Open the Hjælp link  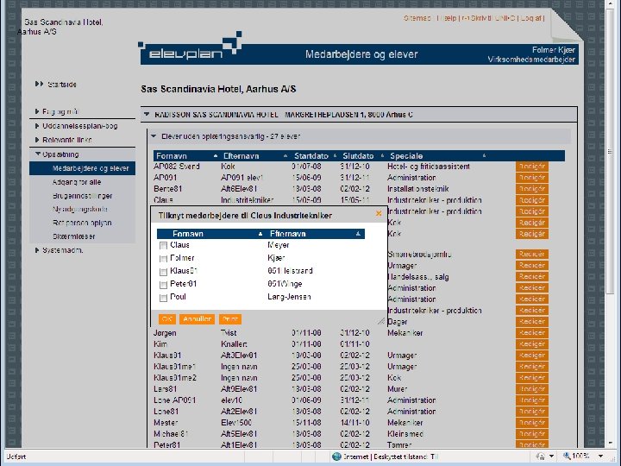(x=448, y=18)
